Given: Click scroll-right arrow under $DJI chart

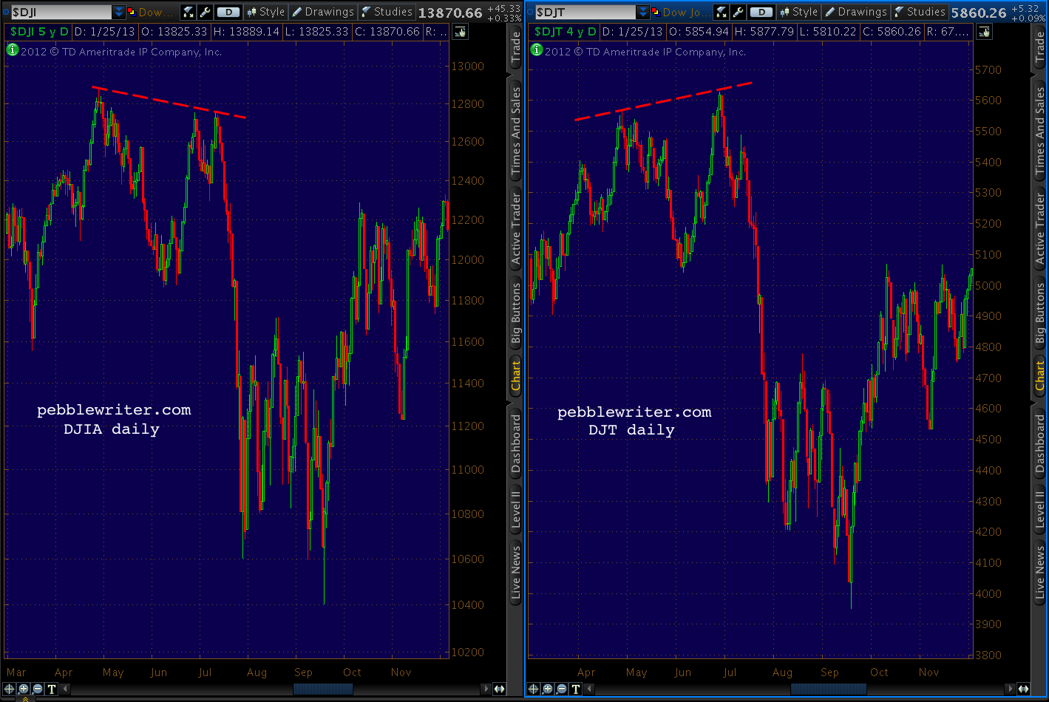Looking at the screenshot, I should [486, 689].
